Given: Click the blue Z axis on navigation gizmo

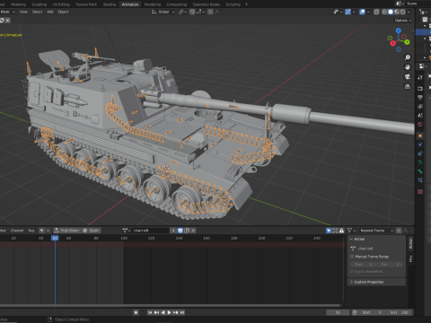Looking at the screenshot, I should tap(399, 31).
